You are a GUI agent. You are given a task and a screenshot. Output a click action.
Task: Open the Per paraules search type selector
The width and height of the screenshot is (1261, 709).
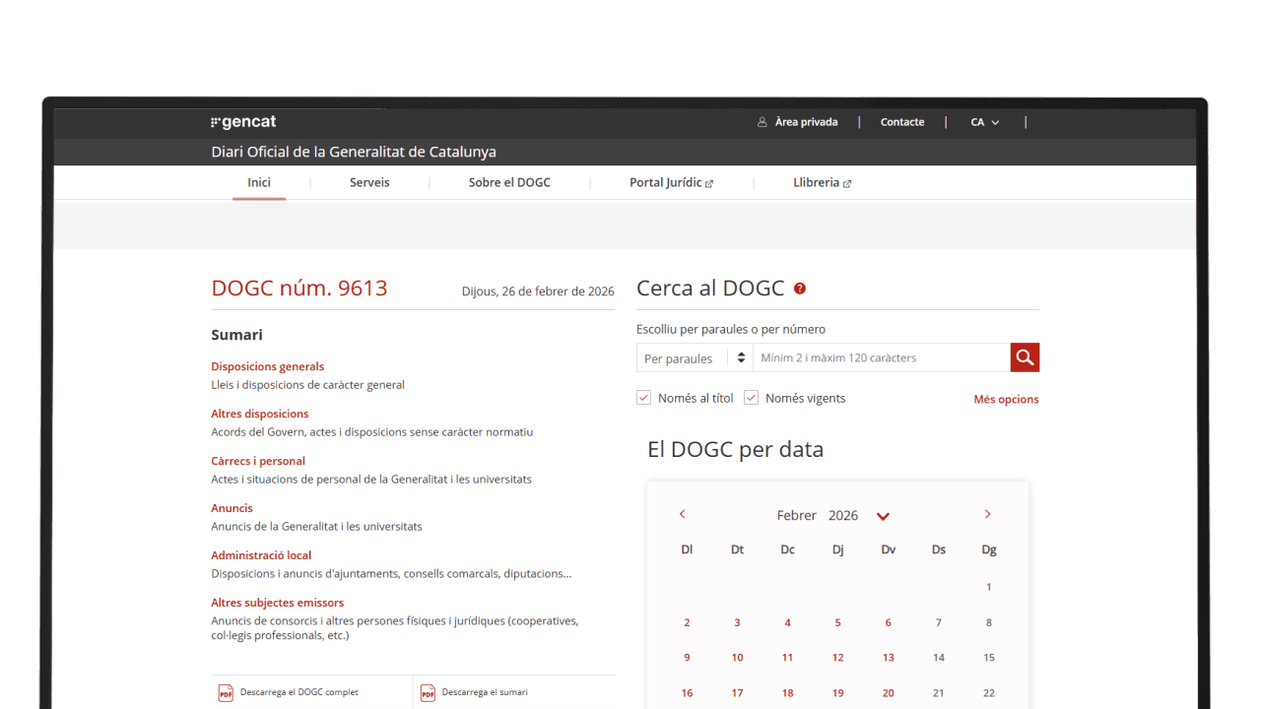coord(695,358)
